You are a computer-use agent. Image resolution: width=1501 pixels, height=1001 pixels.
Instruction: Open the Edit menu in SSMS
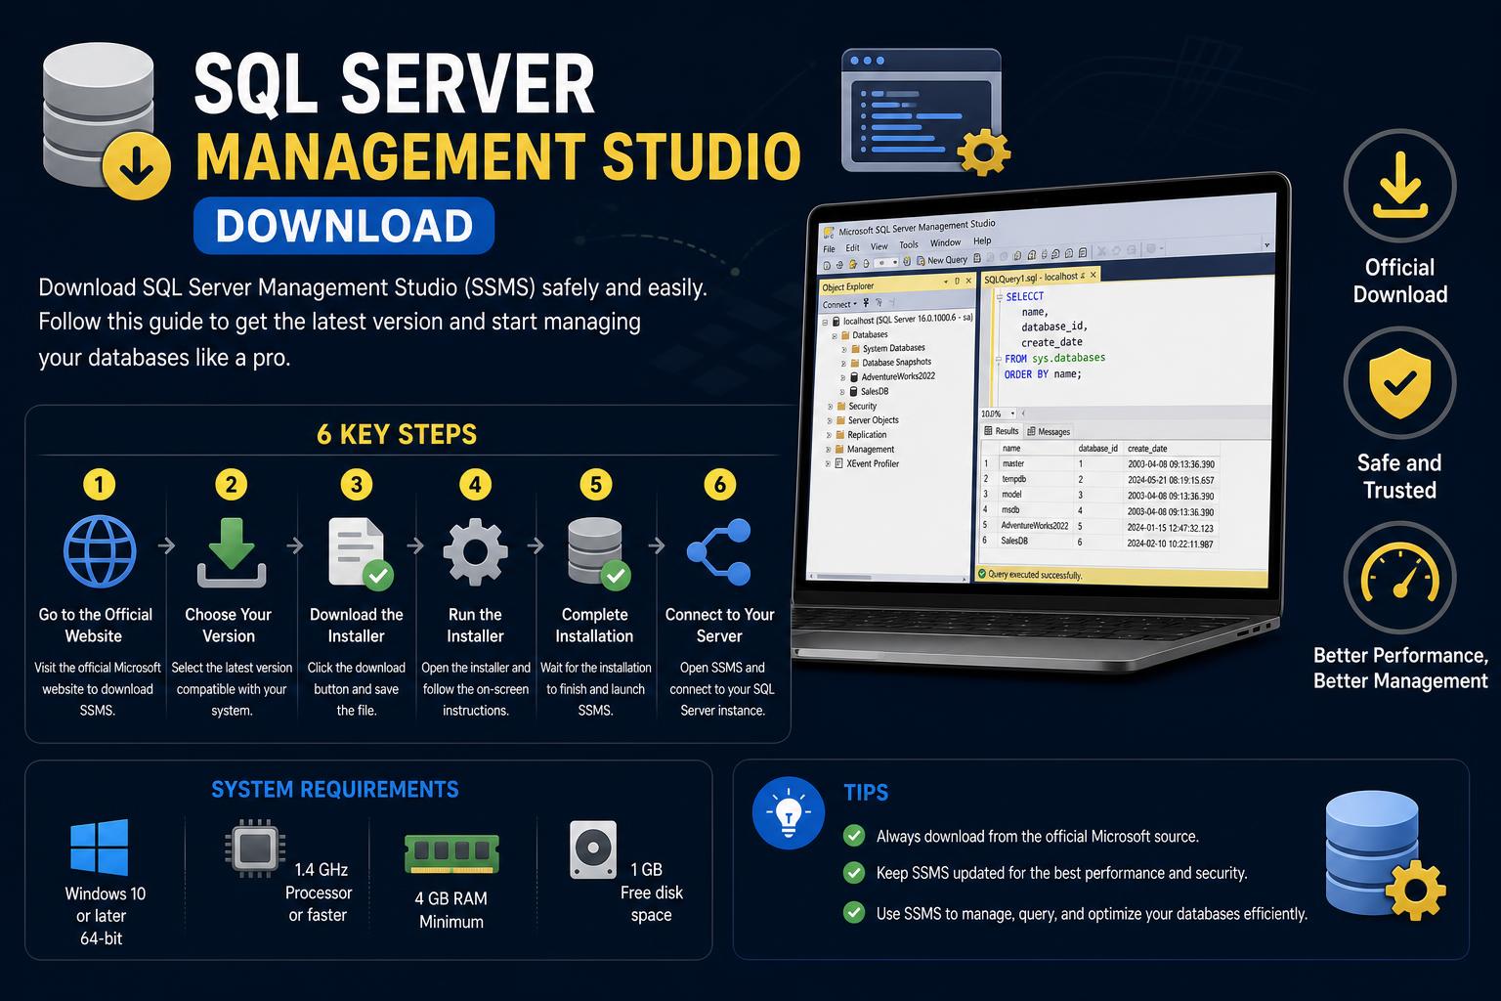tap(852, 247)
